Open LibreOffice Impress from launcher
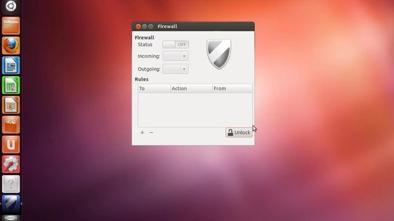The height and width of the screenshot is (221, 394). coord(11,105)
